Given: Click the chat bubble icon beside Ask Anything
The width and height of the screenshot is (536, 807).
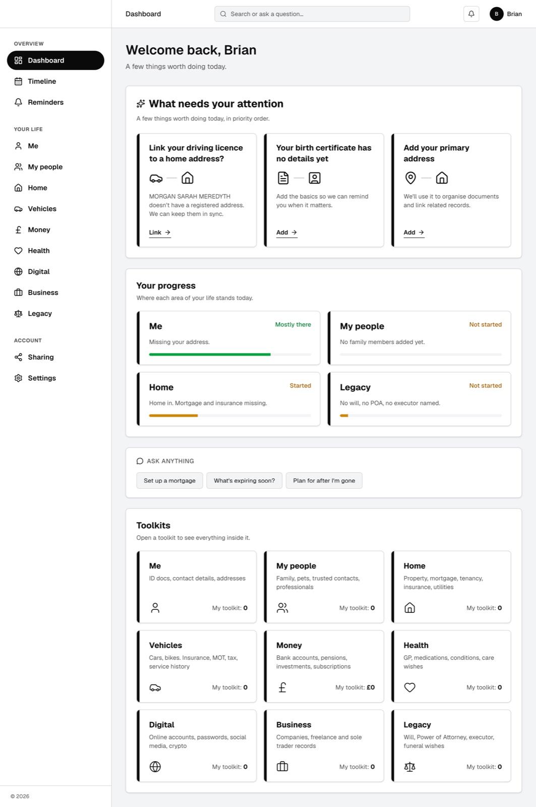Looking at the screenshot, I should (140, 461).
